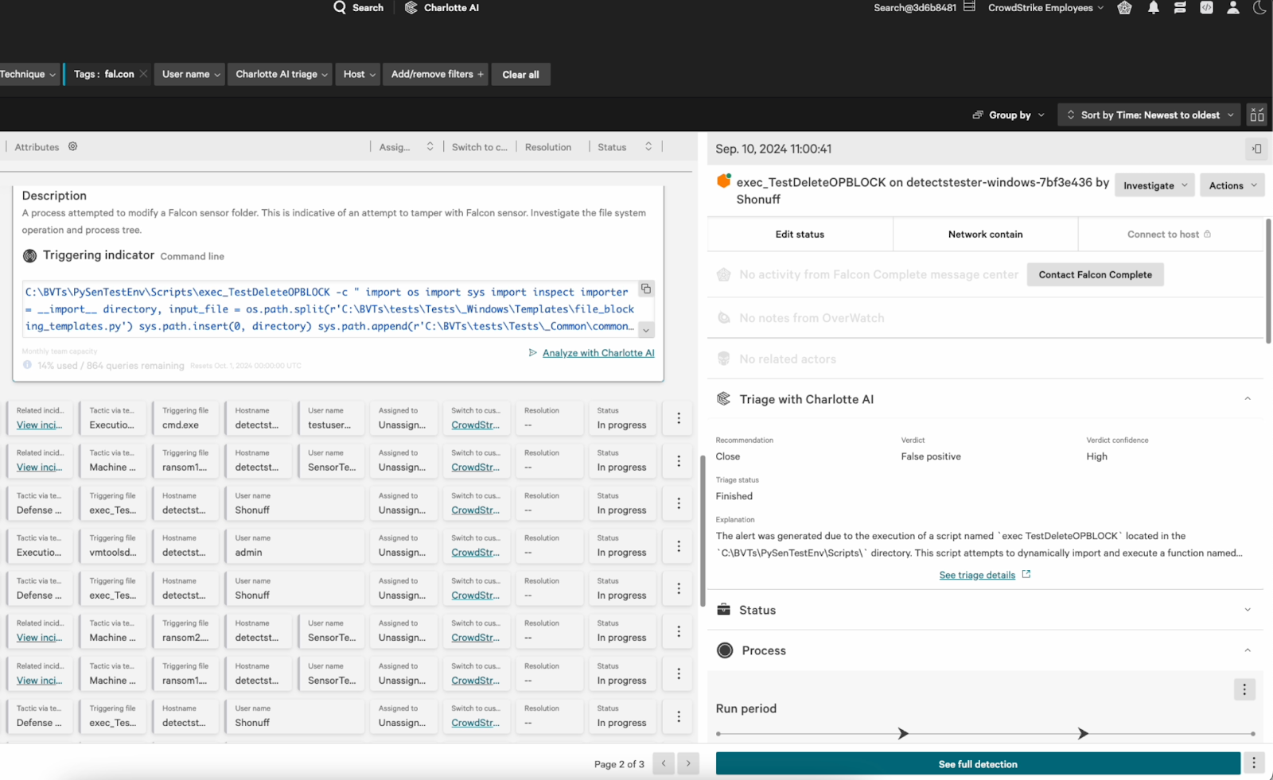
Task: Select the Connect to host tab
Action: [1170, 235]
